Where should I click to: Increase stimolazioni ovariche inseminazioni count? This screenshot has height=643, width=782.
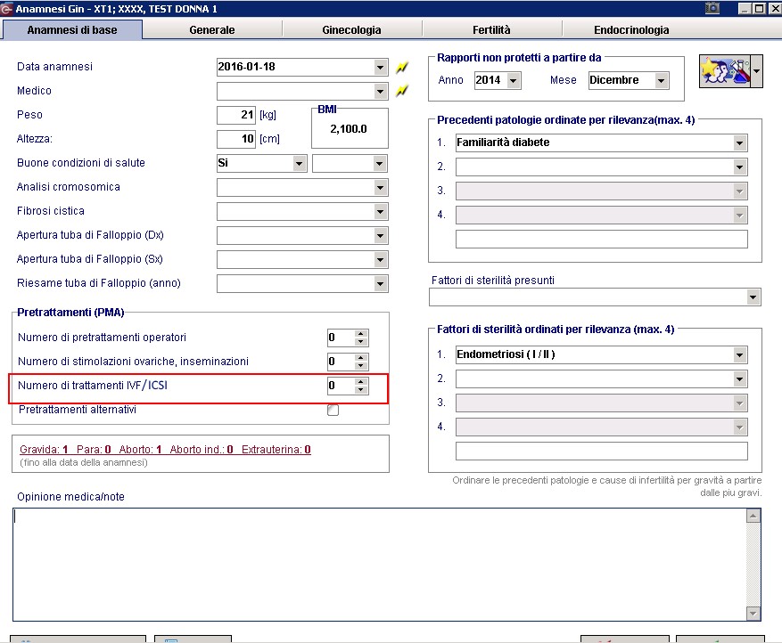(361, 357)
